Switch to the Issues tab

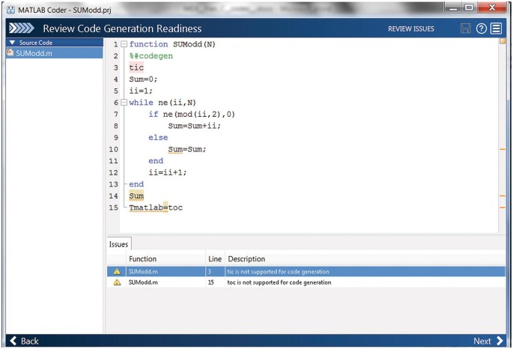click(x=119, y=244)
